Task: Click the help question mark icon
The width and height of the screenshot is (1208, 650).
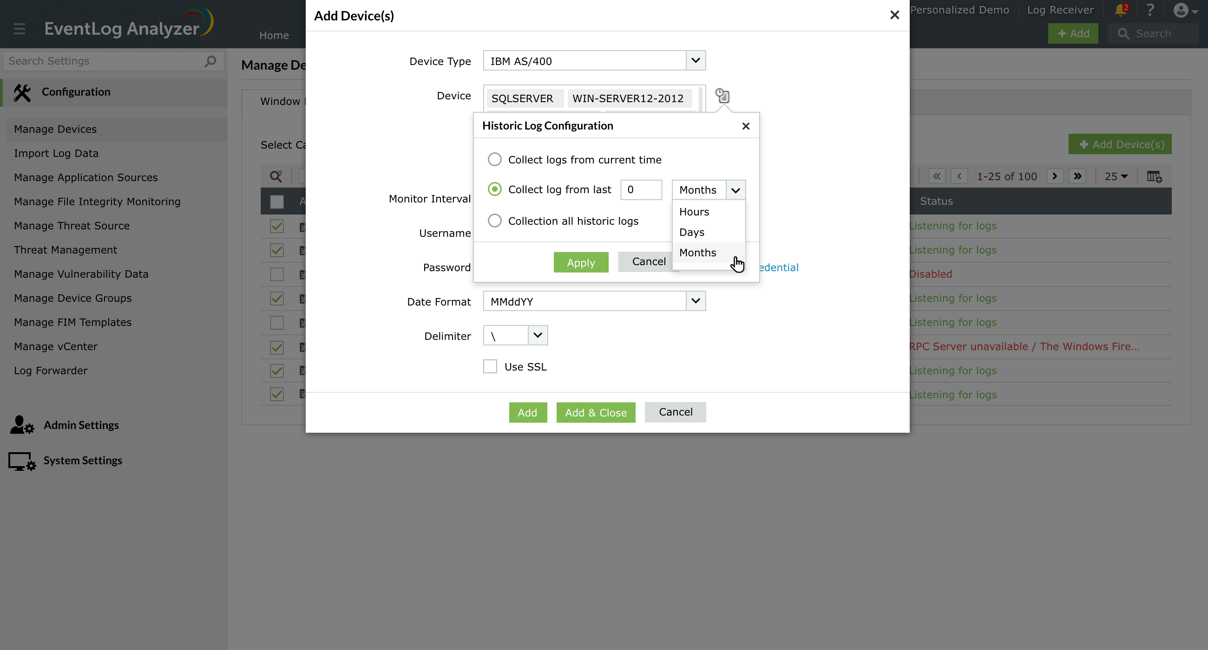Action: pyautogui.click(x=1150, y=10)
